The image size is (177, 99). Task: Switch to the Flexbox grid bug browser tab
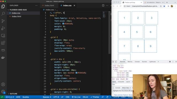(130, 2)
